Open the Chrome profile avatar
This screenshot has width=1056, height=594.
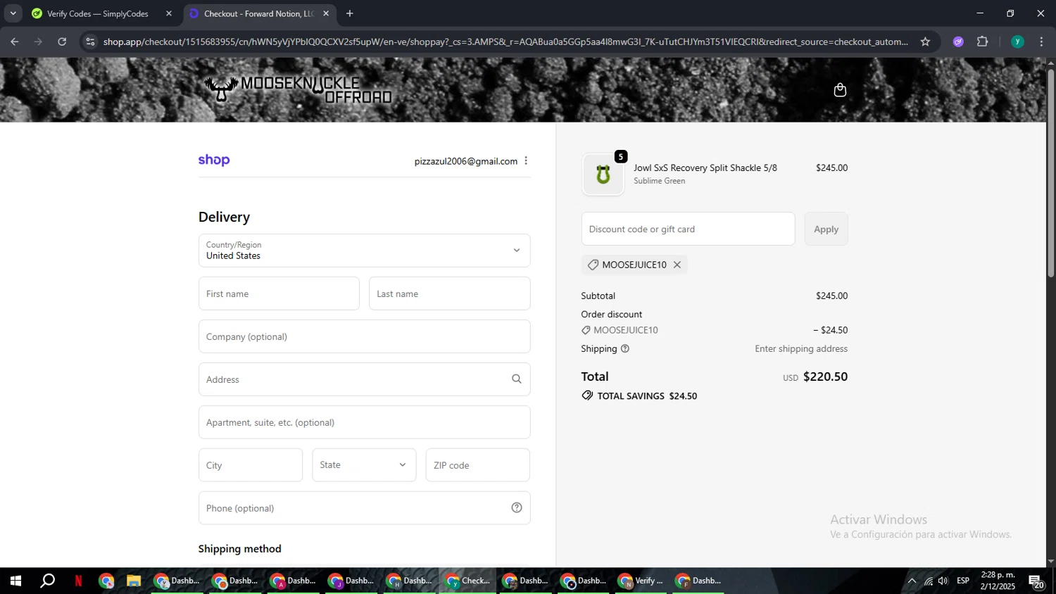pos(1017,42)
